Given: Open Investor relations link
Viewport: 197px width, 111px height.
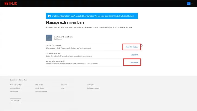Looking at the screenshot, I should coord(15,88).
